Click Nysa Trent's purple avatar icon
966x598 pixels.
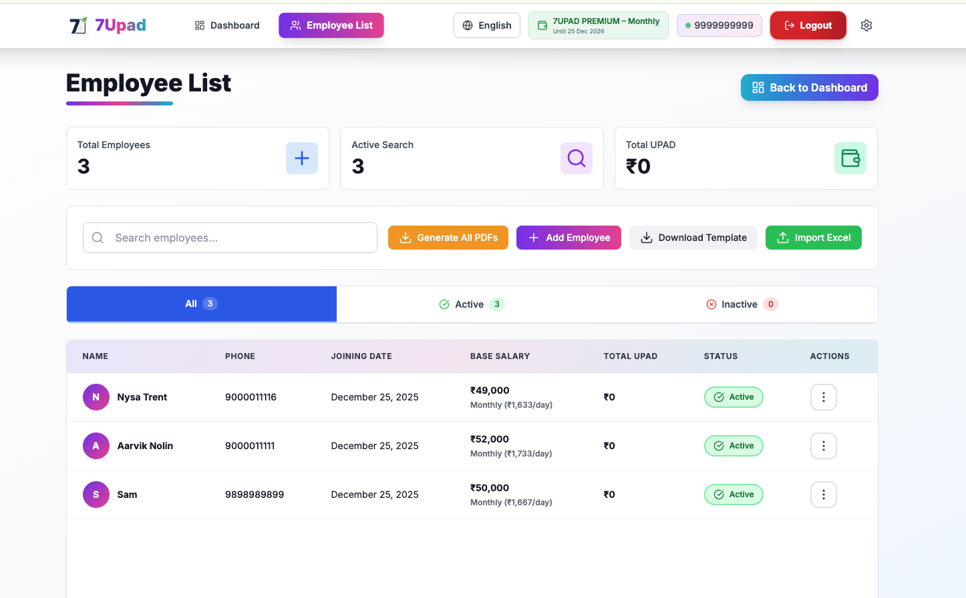click(x=96, y=397)
